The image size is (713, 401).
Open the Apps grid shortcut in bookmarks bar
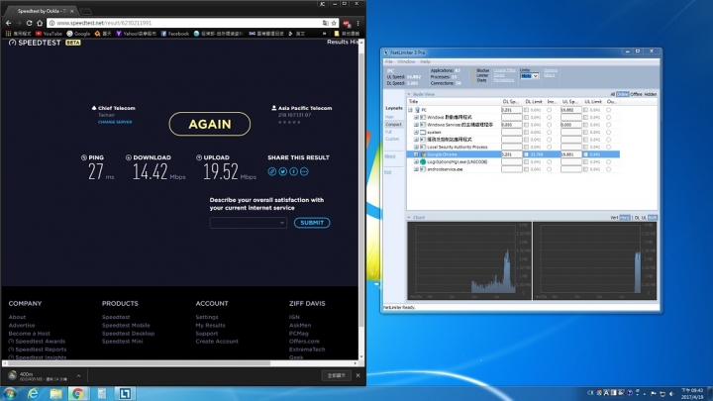click(x=18, y=34)
